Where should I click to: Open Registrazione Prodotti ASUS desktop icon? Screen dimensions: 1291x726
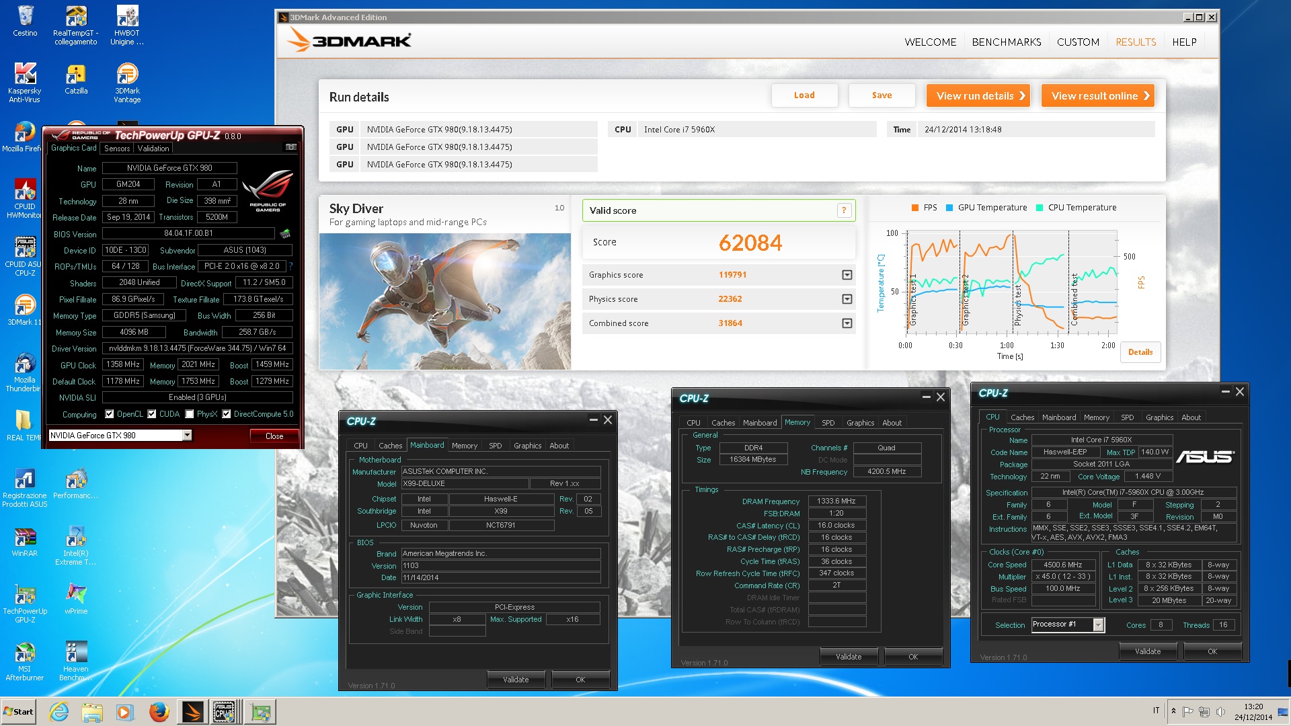tap(25, 487)
